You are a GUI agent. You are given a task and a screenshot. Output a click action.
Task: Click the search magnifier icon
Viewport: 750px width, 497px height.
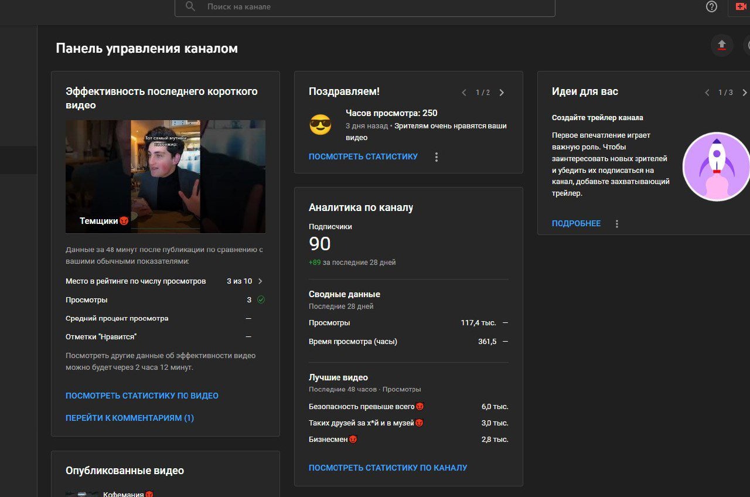190,6
